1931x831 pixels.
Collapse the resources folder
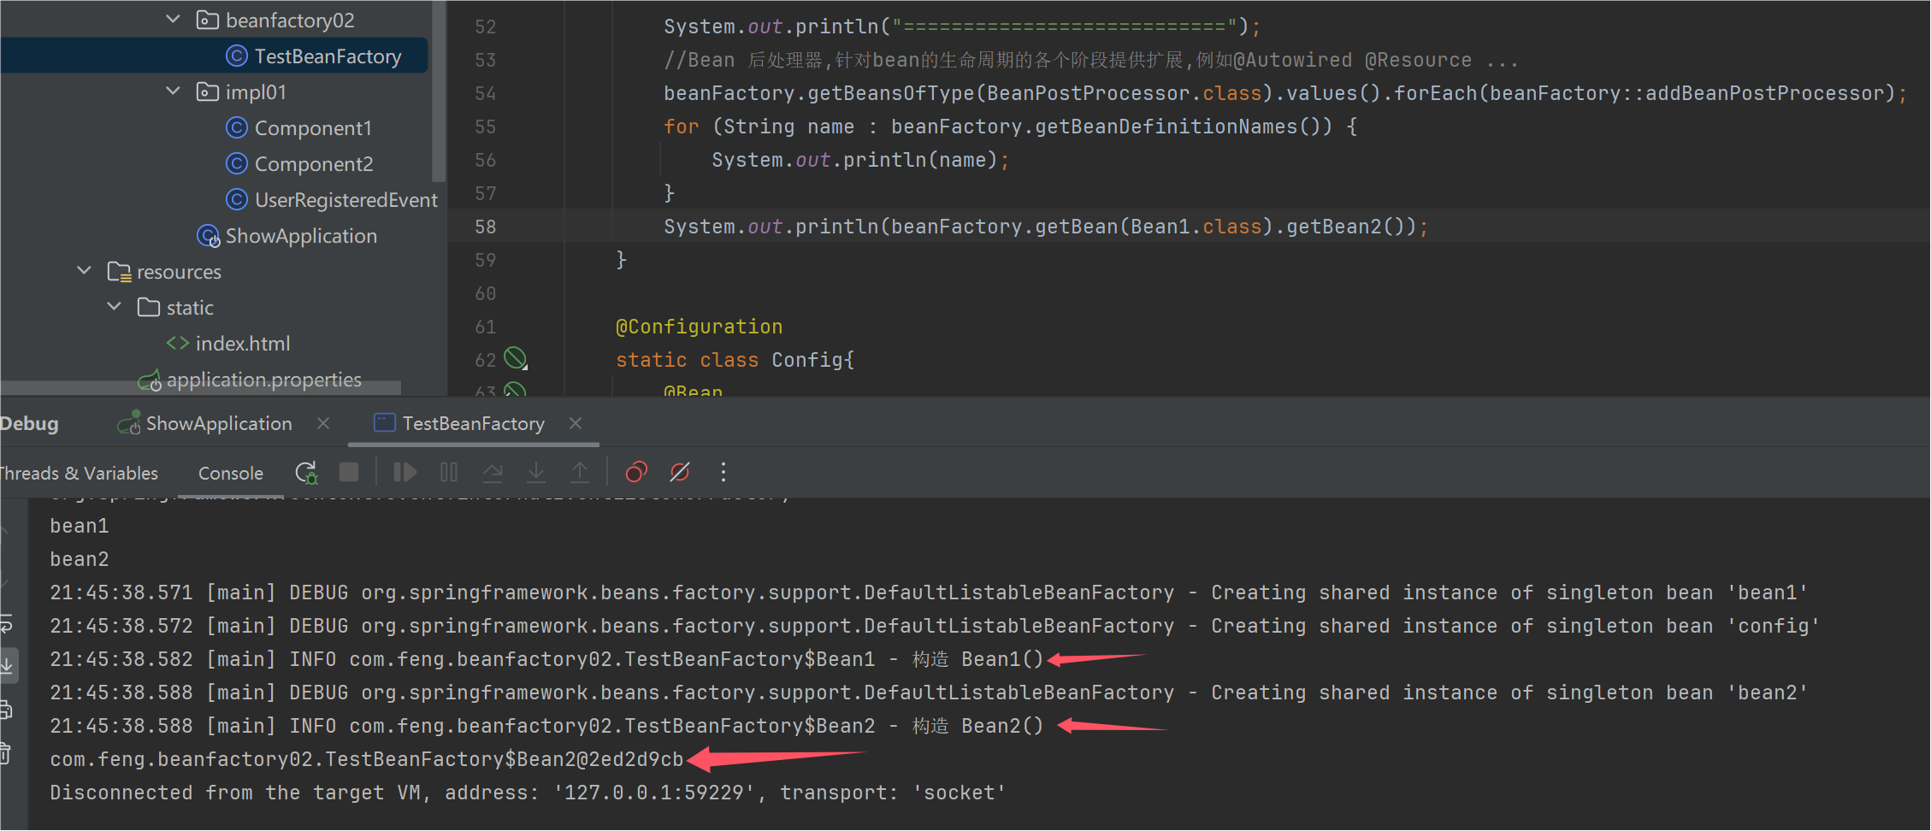click(x=84, y=271)
